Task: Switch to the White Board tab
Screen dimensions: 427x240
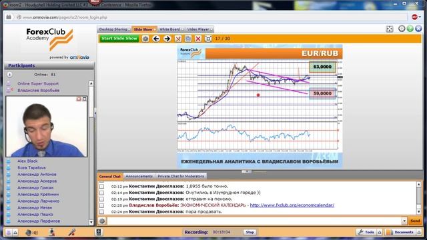Action: pos(171,29)
